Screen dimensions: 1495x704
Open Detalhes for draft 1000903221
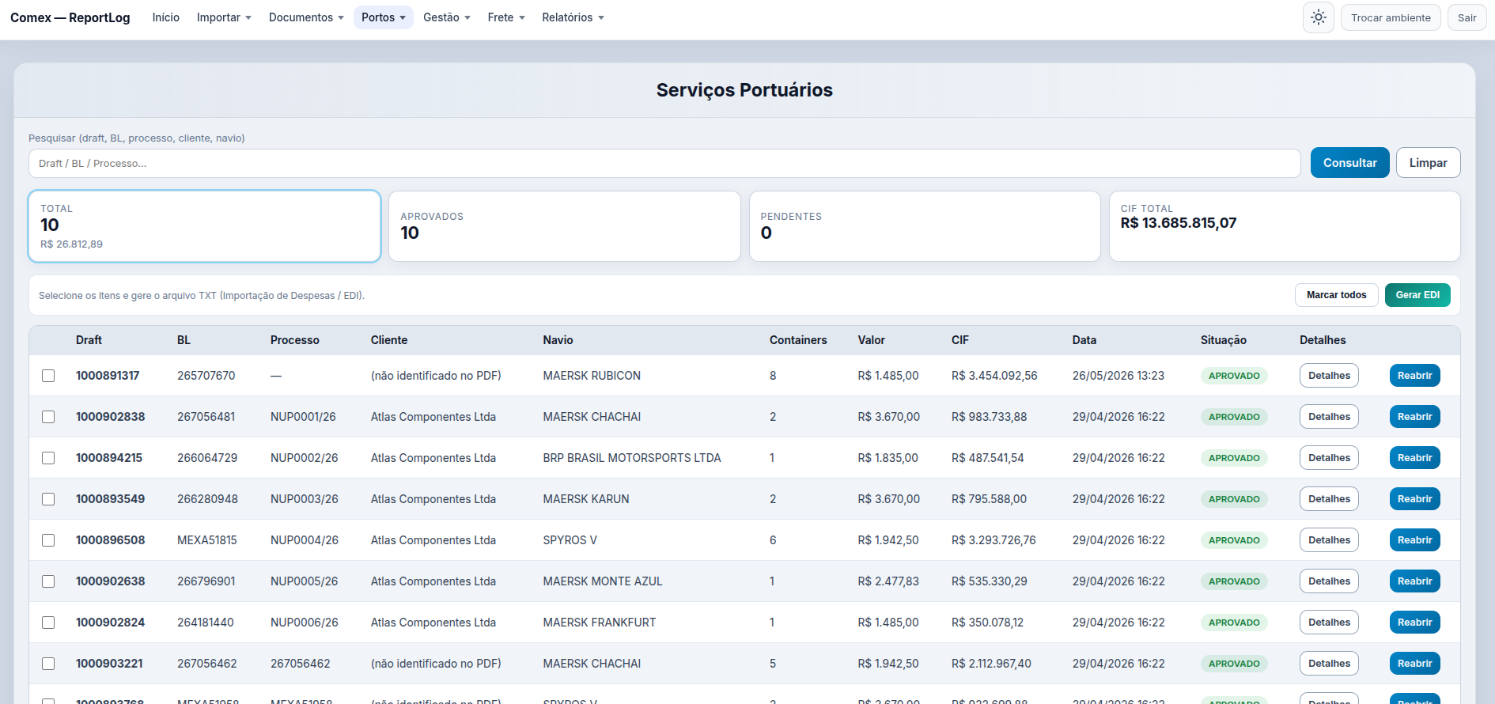coord(1329,664)
